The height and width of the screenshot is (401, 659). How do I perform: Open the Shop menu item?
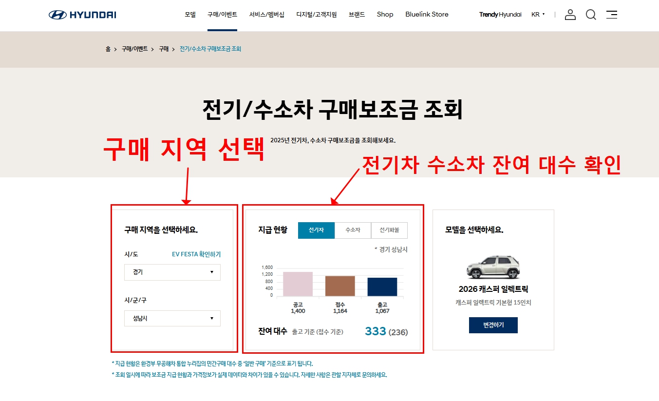[x=385, y=15]
